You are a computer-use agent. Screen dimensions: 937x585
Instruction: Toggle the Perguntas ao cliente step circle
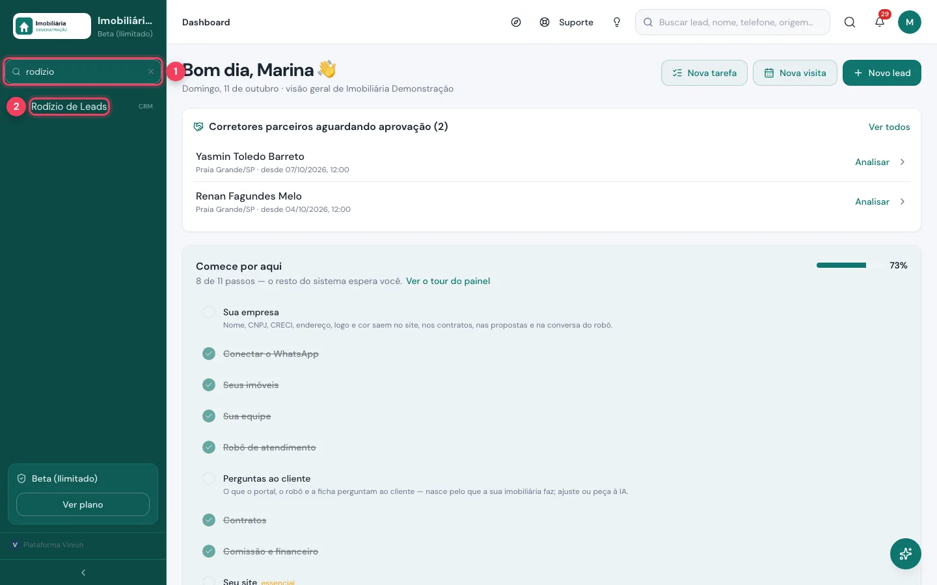(209, 478)
